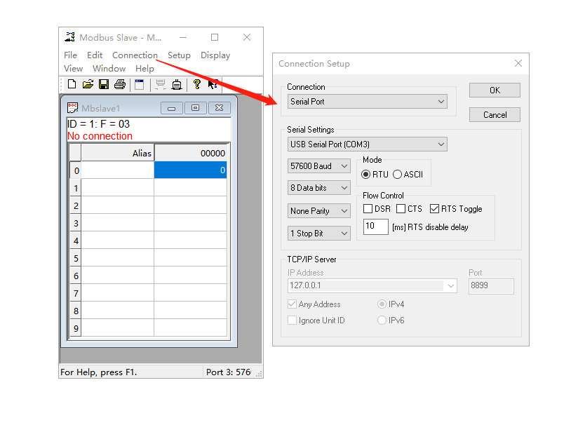578x432 pixels.
Task: Open the 57600 Baud dropdown
Action: click(x=319, y=166)
